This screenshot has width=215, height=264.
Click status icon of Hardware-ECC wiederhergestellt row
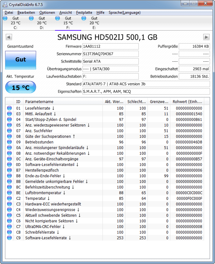(9, 204)
